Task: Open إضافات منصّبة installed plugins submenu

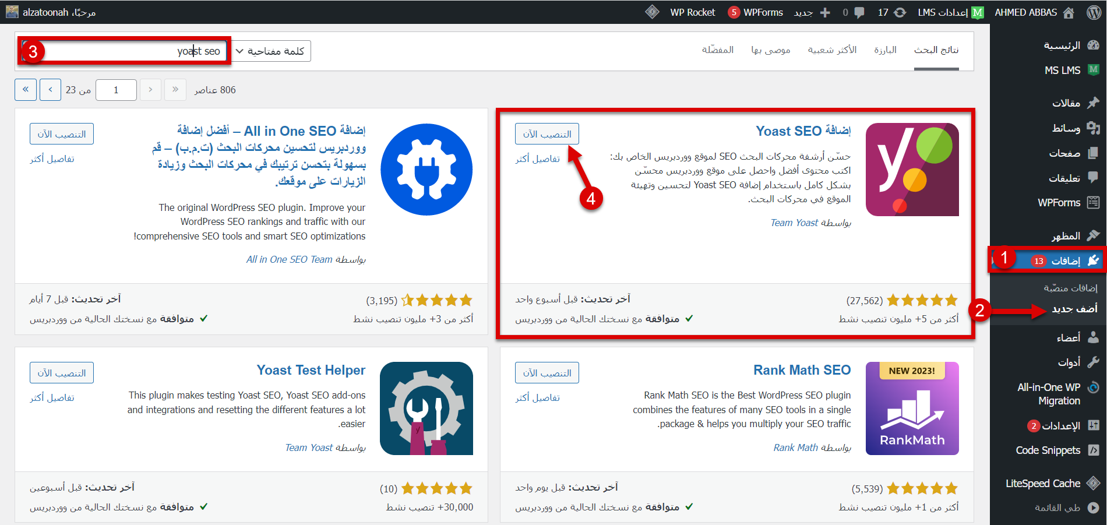Action: 1070,288
